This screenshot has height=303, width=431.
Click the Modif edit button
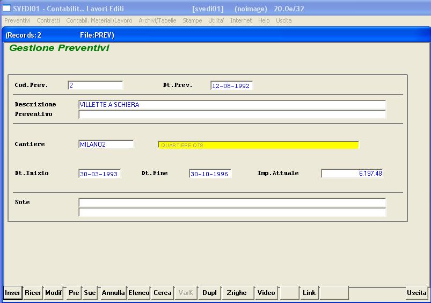(x=54, y=293)
